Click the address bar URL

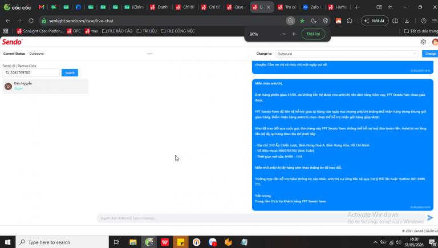pos(81,21)
